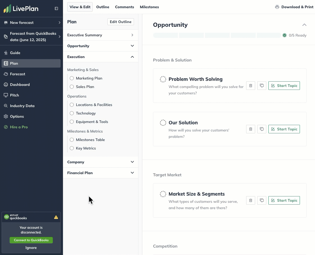Collapse the Opportunity chapter header arrow
The width and height of the screenshot is (315, 255).
(304, 25)
